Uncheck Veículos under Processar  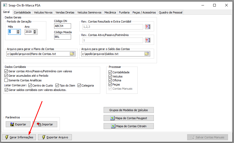coord(110,76)
